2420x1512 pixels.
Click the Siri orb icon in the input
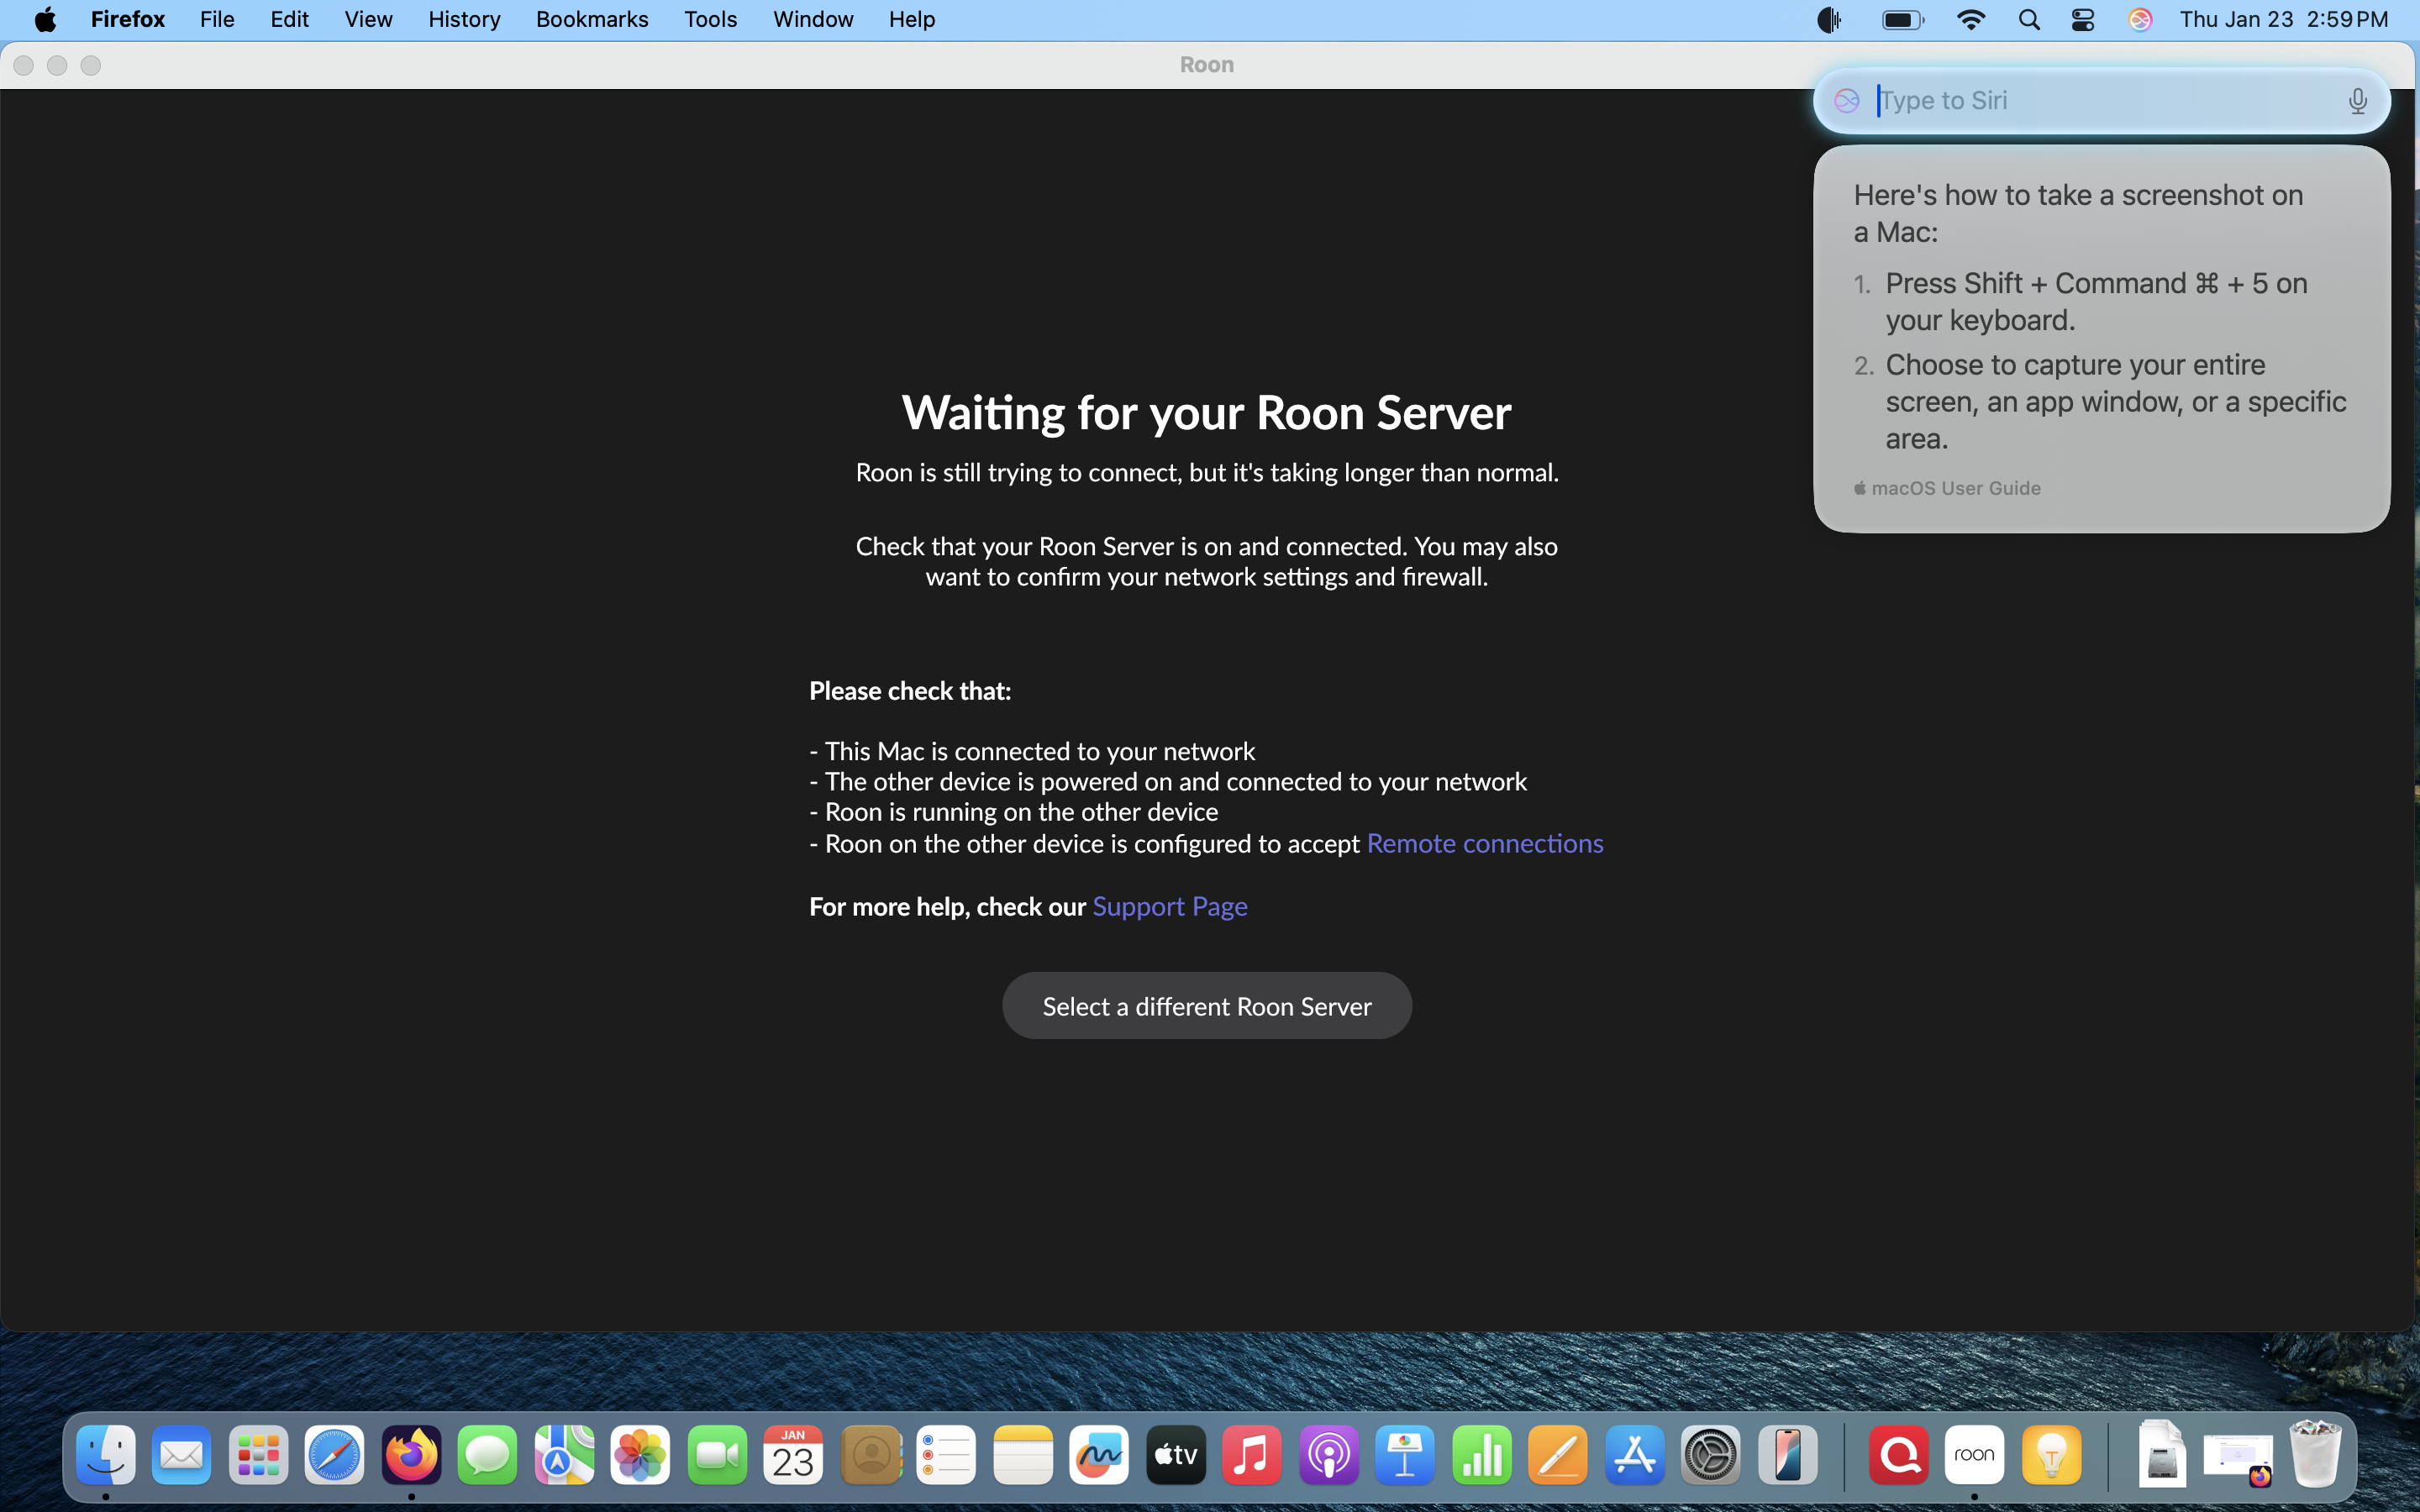coord(1846,100)
